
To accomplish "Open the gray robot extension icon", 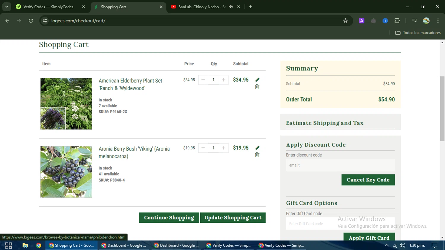I will [374, 21].
